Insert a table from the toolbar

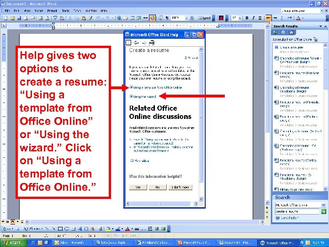(x=133, y=18)
